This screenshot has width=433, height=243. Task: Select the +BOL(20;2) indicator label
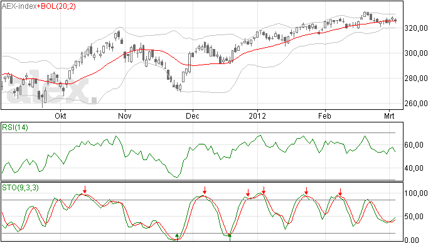56,6
